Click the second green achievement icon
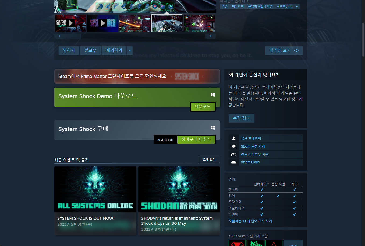Viewport: 365px width, 246px height. tap(256, 243)
